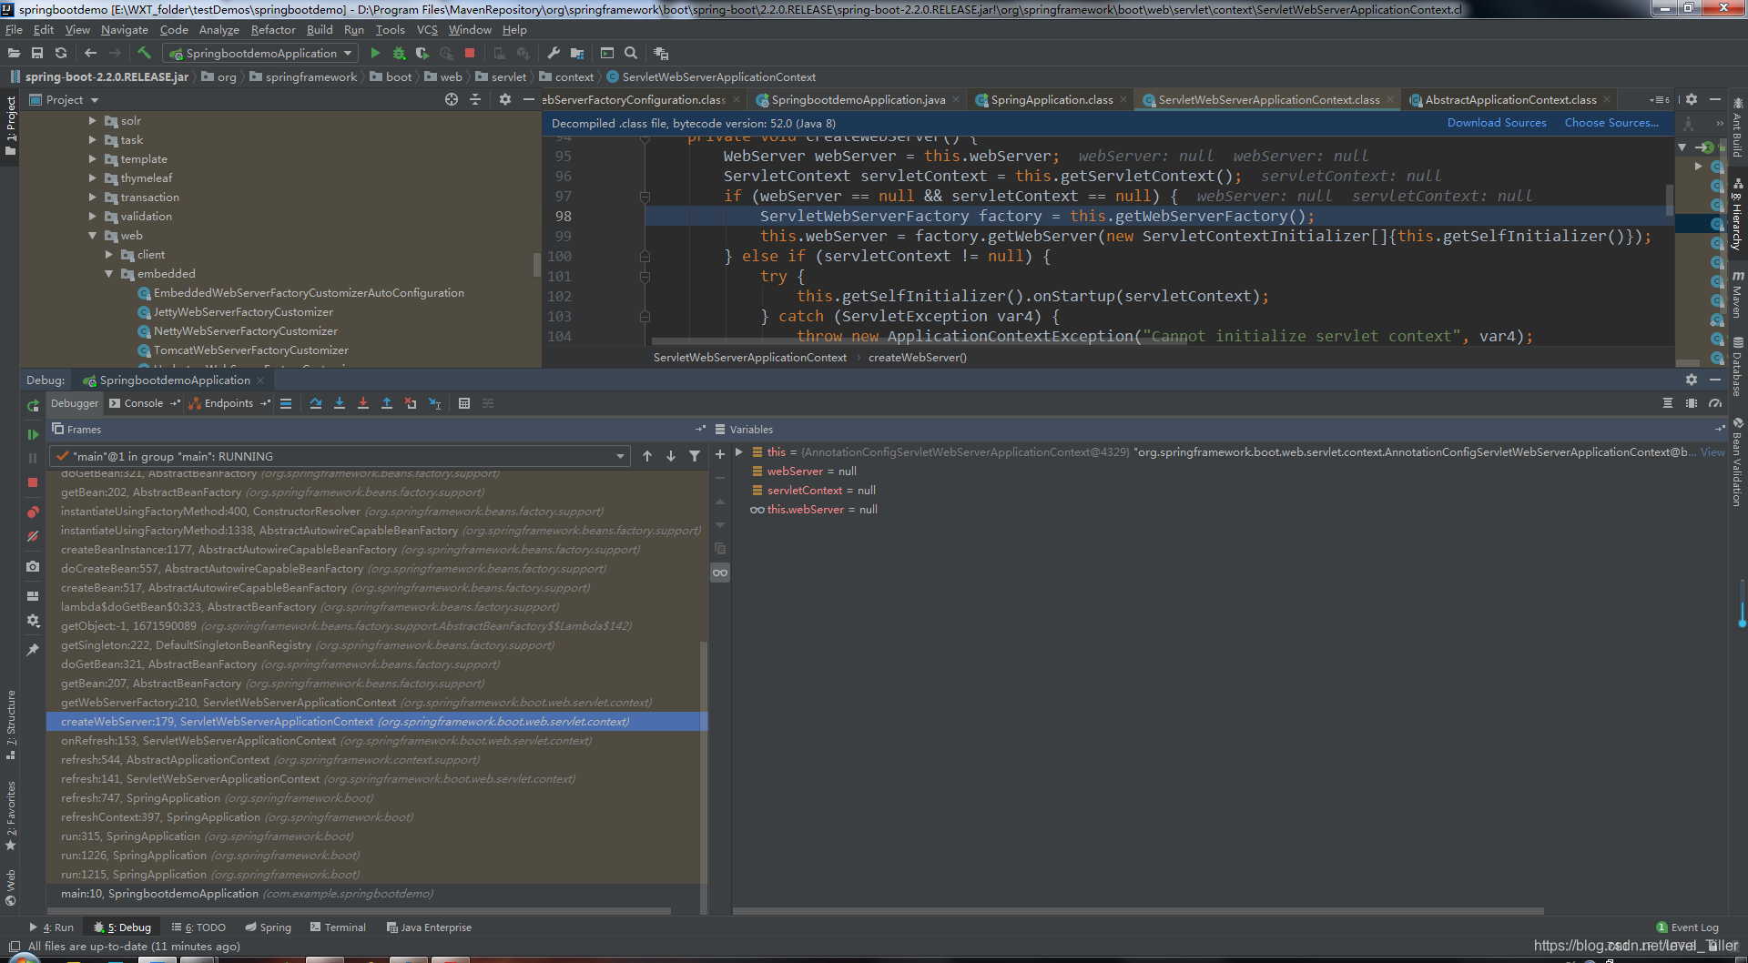
Task: Open the VCS menu
Action: click(x=427, y=29)
